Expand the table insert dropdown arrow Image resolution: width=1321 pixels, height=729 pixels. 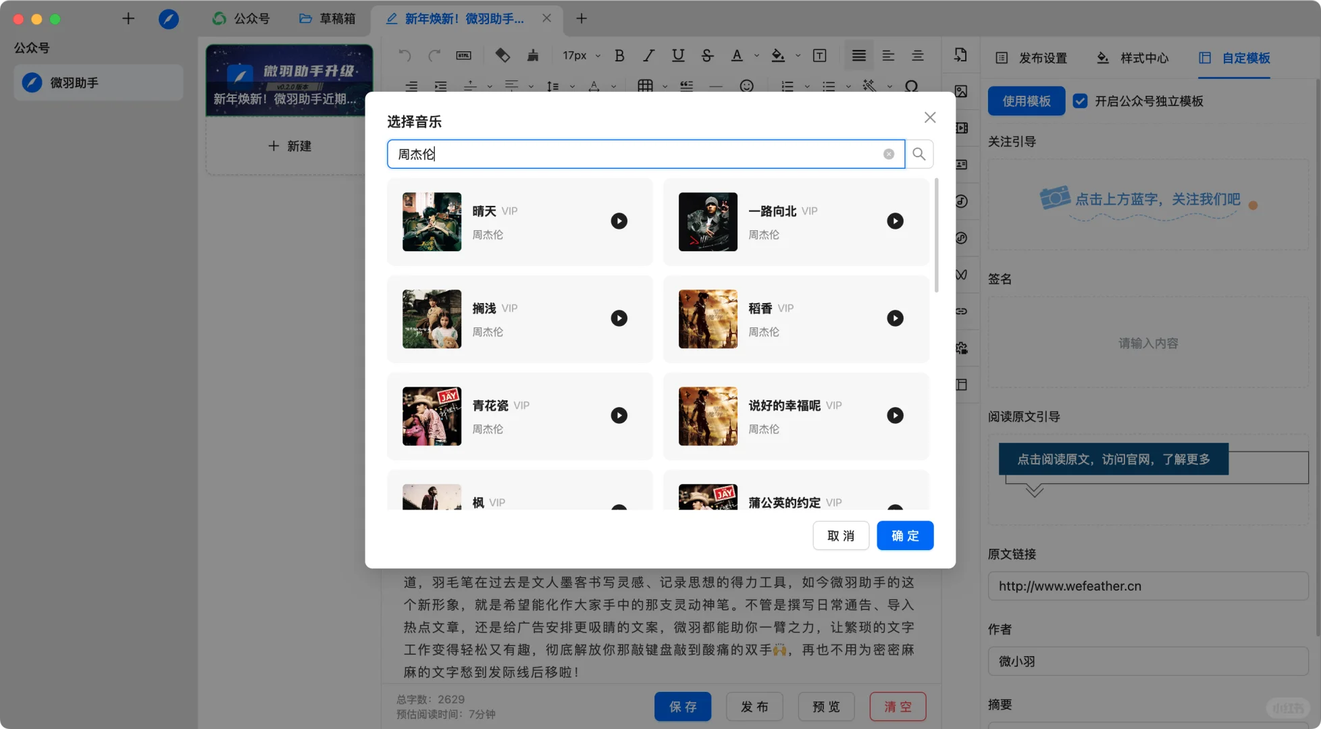[x=665, y=86]
